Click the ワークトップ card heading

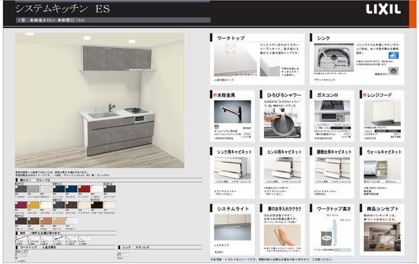(231, 38)
